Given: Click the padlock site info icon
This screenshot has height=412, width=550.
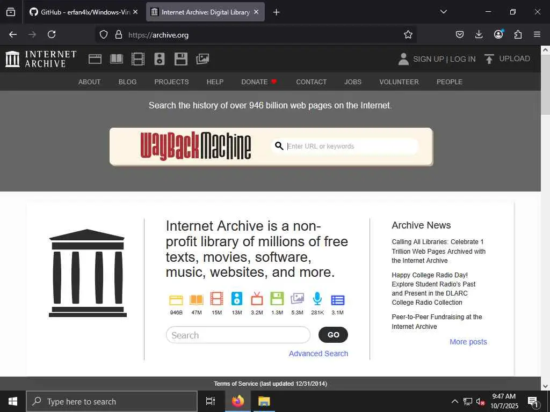Looking at the screenshot, I should coord(119,34).
